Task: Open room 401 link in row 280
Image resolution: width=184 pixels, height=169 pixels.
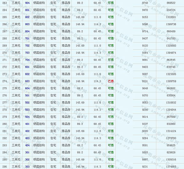Action: tap(27, 124)
